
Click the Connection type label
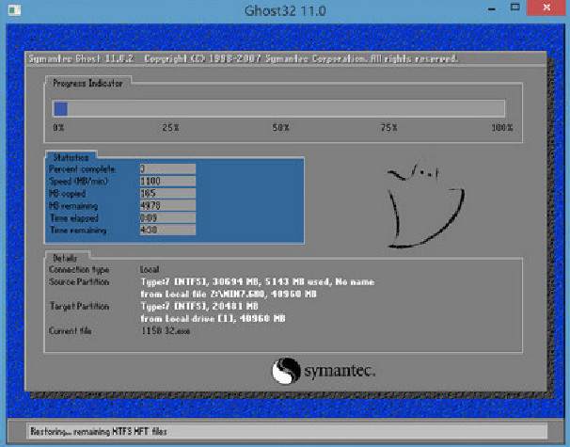(79, 269)
